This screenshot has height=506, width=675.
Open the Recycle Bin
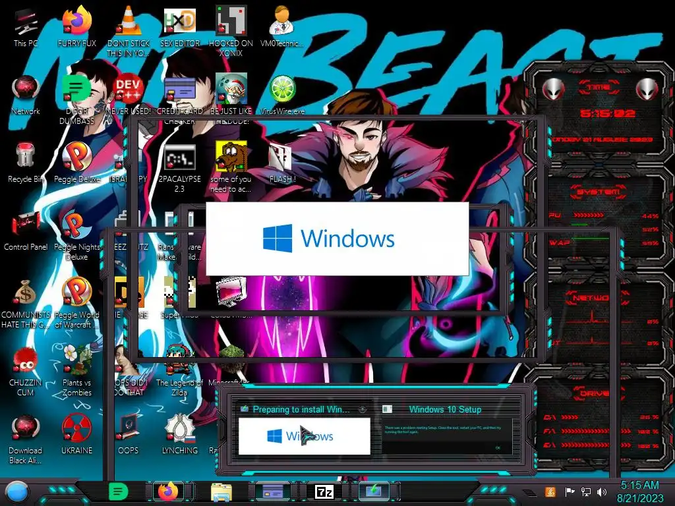pyautogui.click(x=26, y=163)
